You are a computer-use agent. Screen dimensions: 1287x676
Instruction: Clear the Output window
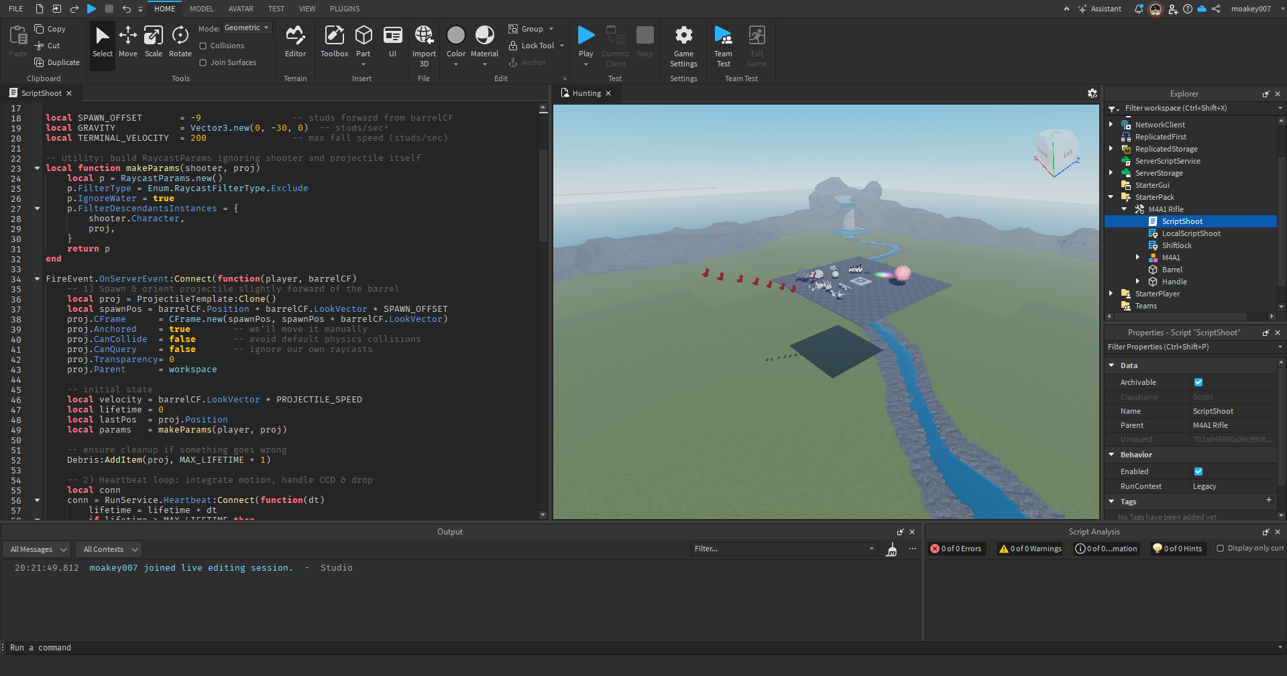coord(891,549)
